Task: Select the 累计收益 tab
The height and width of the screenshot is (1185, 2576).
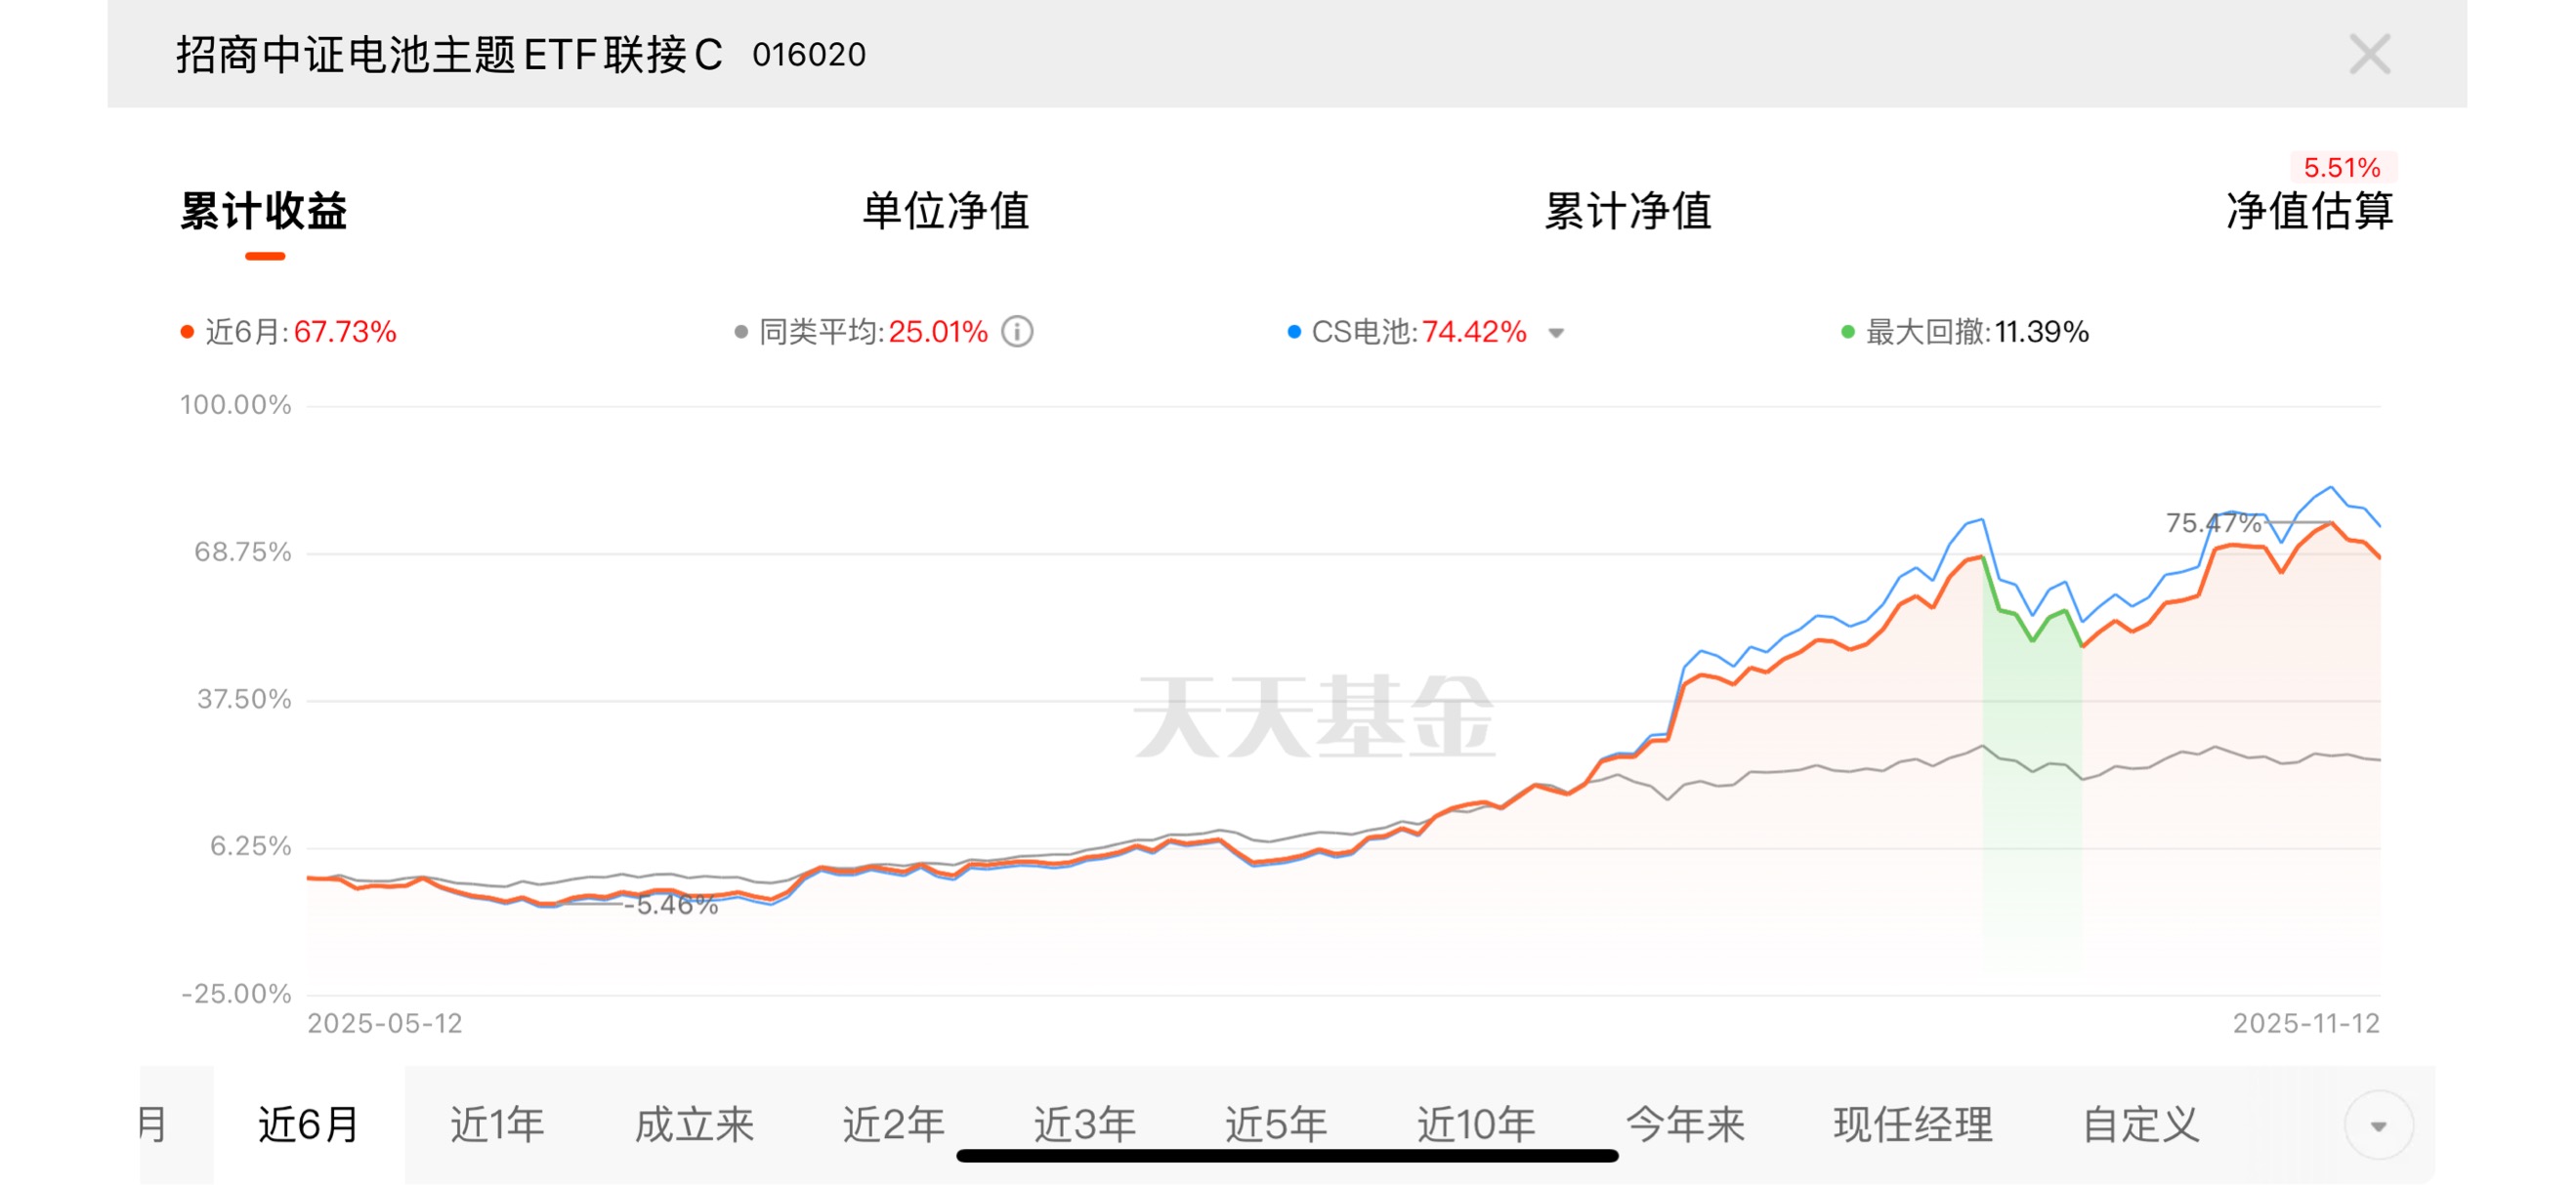Action: [264, 211]
